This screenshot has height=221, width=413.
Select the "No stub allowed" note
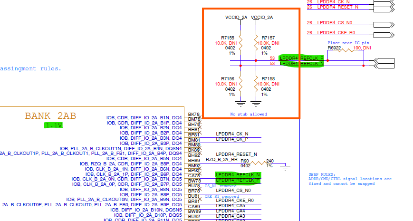pos(249,114)
